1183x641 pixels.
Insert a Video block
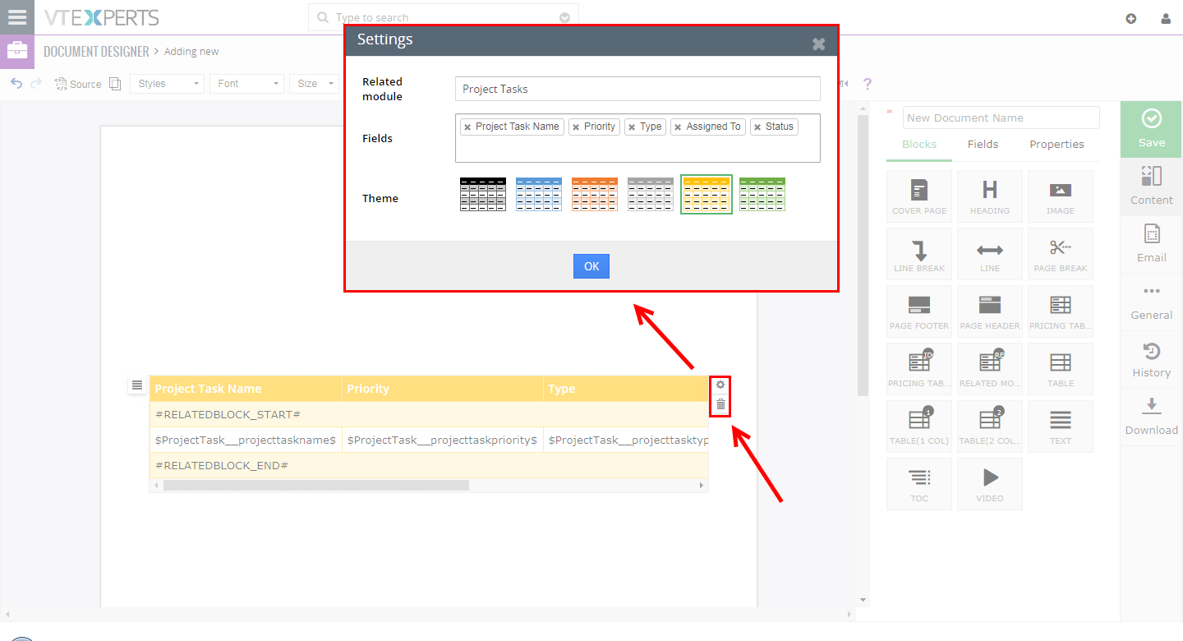(x=989, y=483)
